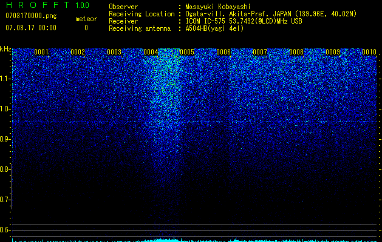
Task: Click the time marker 0006
Action: pos(223,52)
